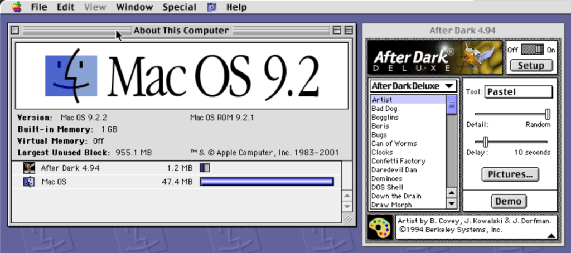Click the Mac OS Finder icon in memory list
The height and width of the screenshot is (253, 571).
pyautogui.click(x=29, y=182)
